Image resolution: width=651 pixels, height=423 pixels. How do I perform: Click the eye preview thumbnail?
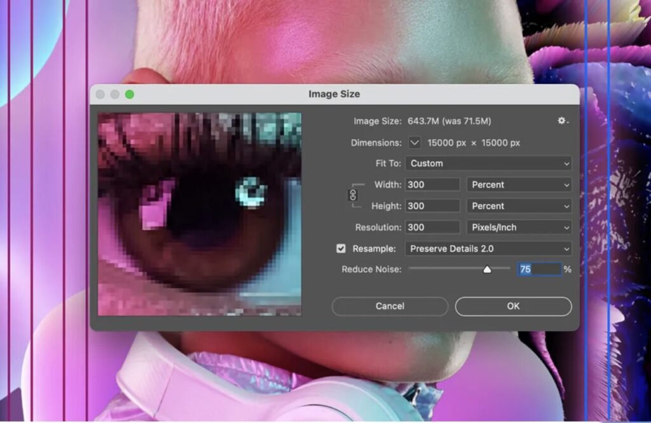[x=200, y=214]
